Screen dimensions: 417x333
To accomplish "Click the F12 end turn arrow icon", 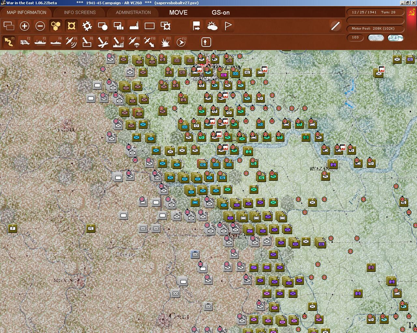I will point(181,42).
